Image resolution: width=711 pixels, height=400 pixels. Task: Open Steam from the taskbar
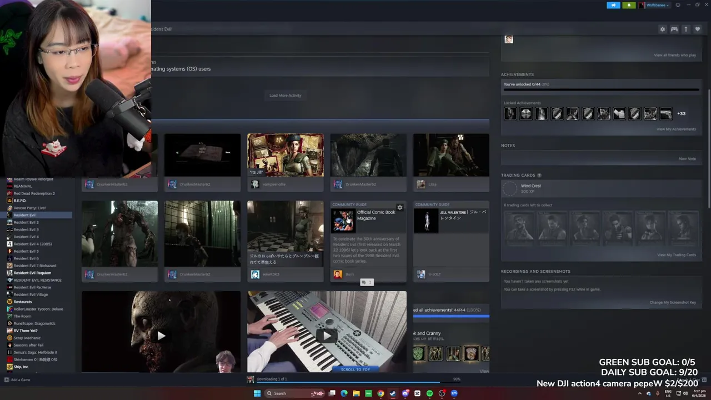tap(393, 393)
